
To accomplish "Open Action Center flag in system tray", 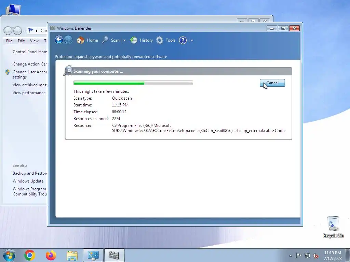I will pos(299,256).
